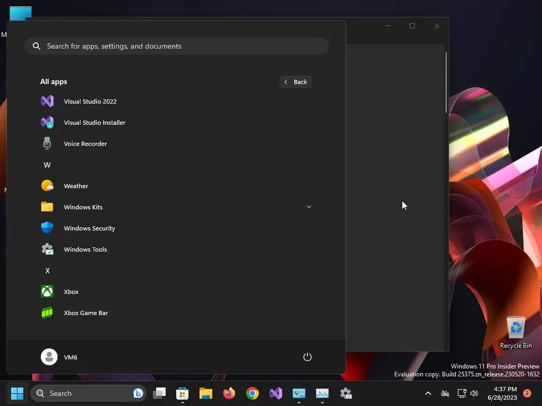Open Visual Studio 2022 from All apps

point(176,101)
